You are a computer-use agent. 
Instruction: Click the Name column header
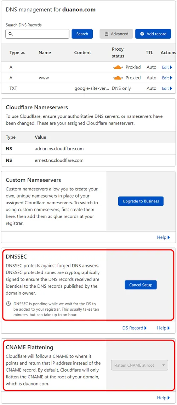(45, 52)
